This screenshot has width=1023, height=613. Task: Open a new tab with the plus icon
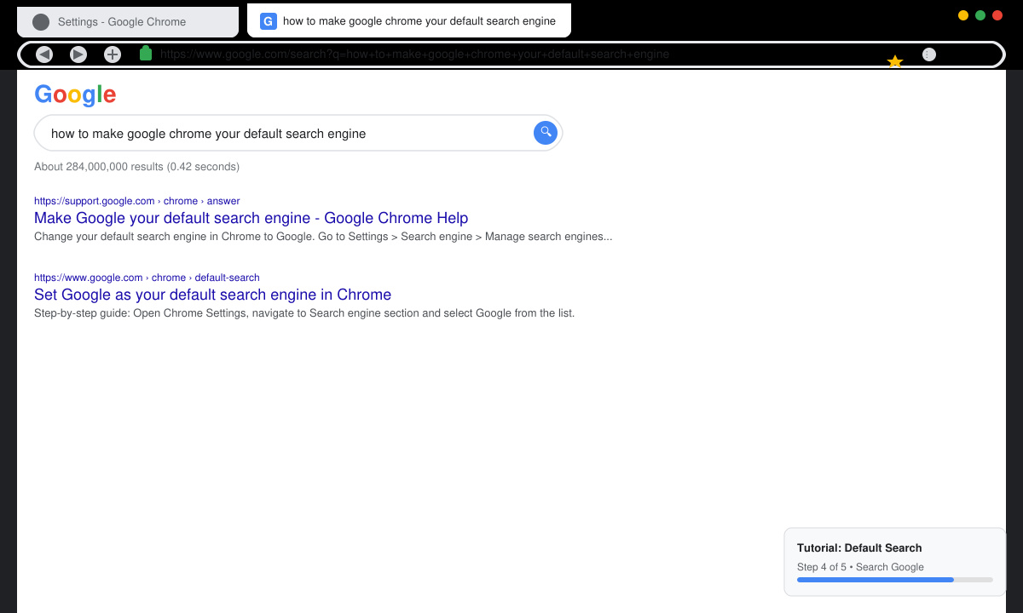click(x=113, y=54)
